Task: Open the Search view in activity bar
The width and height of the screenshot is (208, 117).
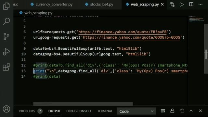Action: pos(6,21)
